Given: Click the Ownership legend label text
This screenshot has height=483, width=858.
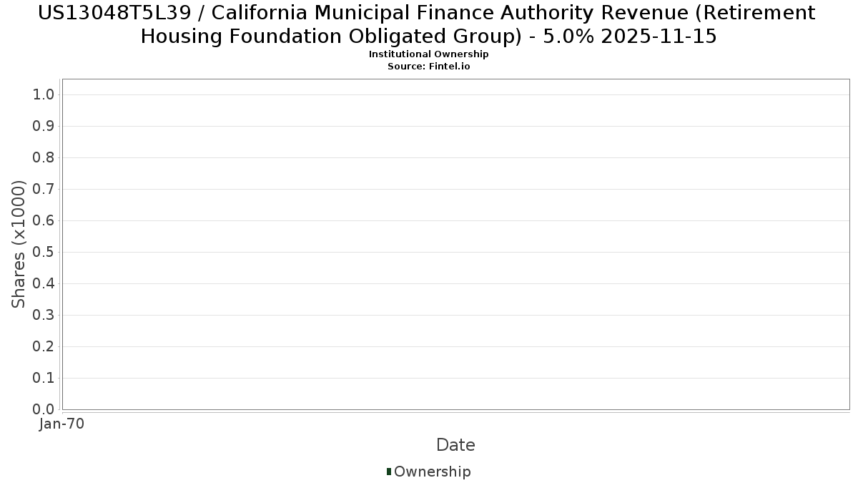Looking at the screenshot, I should (x=432, y=472).
